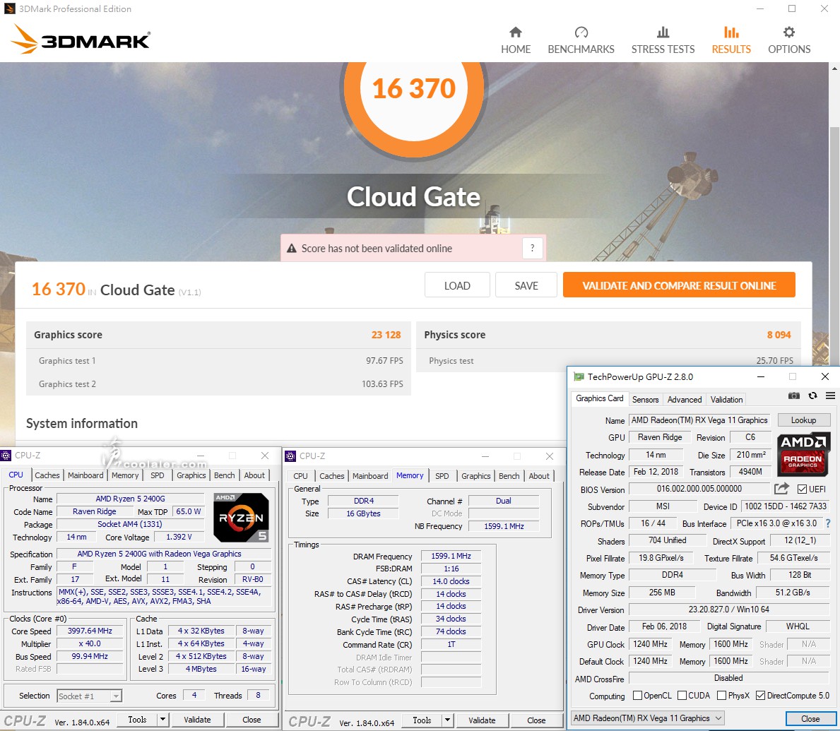Click the Core Speed value 3997.64 MHz
The height and width of the screenshot is (731, 840).
[x=90, y=630]
